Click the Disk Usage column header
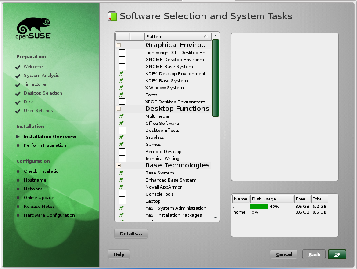 [x=272, y=199]
